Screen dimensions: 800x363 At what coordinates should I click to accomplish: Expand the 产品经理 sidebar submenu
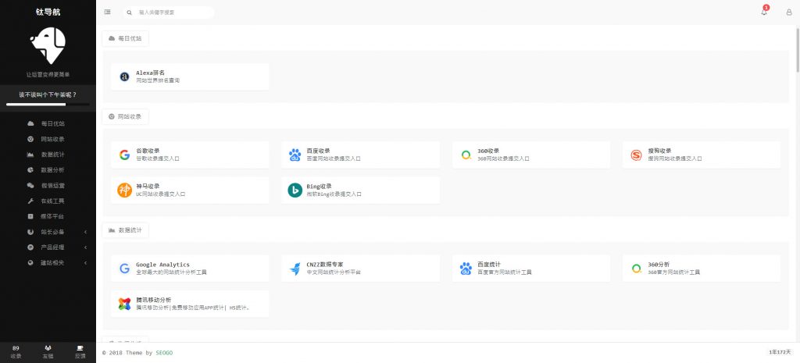[x=52, y=247]
